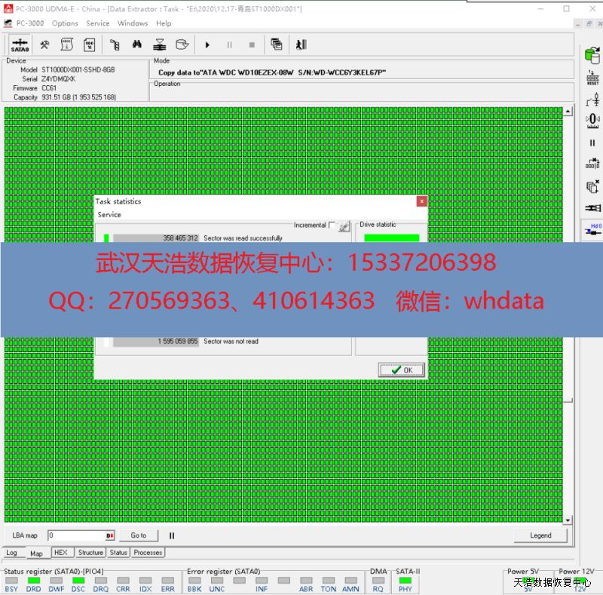Click the pause icon beside Go to
This screenshot has height=595, width=603.
pyautogui.click(x=172, y=535)
